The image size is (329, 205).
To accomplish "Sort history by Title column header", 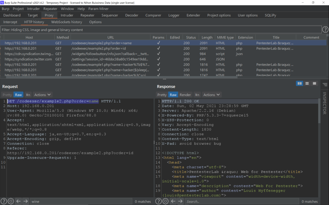I will pyautogui.click(x=276, y=37).
